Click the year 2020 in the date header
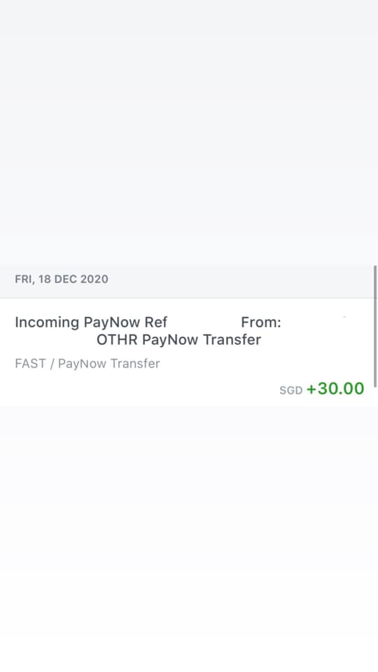Screen dimensions: 378x672 click(x=94, y=279)
